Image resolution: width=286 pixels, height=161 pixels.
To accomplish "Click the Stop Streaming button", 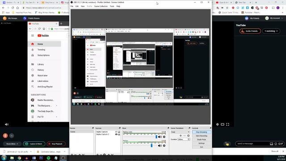I will 202,132.
